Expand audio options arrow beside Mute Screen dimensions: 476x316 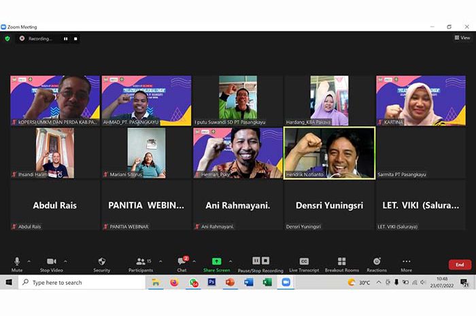pos(31,261)
